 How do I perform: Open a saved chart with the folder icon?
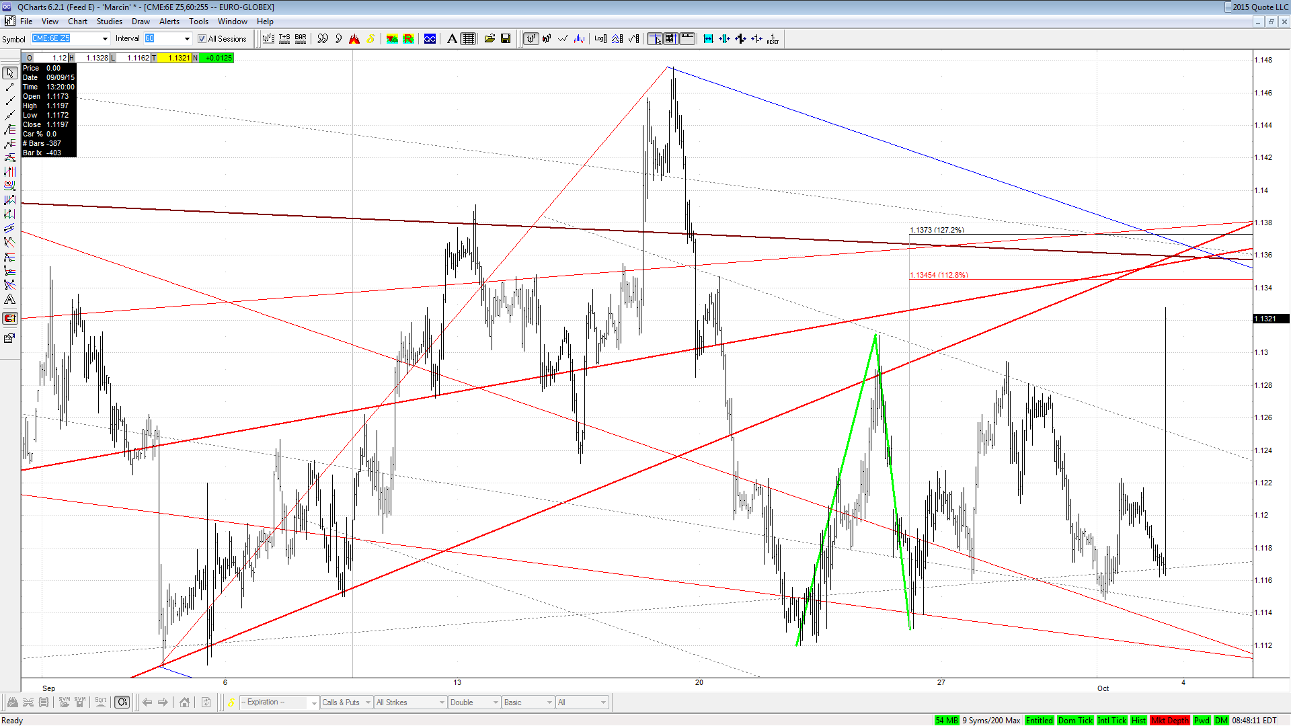pos(490,39)
